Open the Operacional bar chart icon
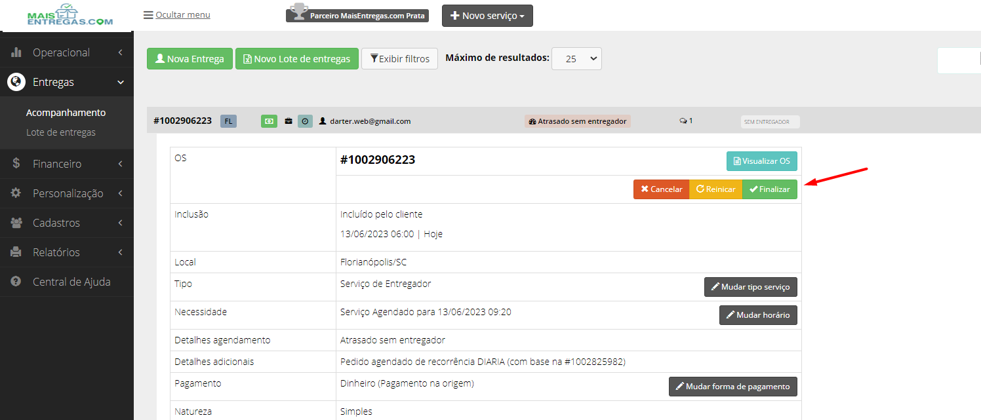The width and height of the screenshot is (981, 420). (x=17, y=52)
